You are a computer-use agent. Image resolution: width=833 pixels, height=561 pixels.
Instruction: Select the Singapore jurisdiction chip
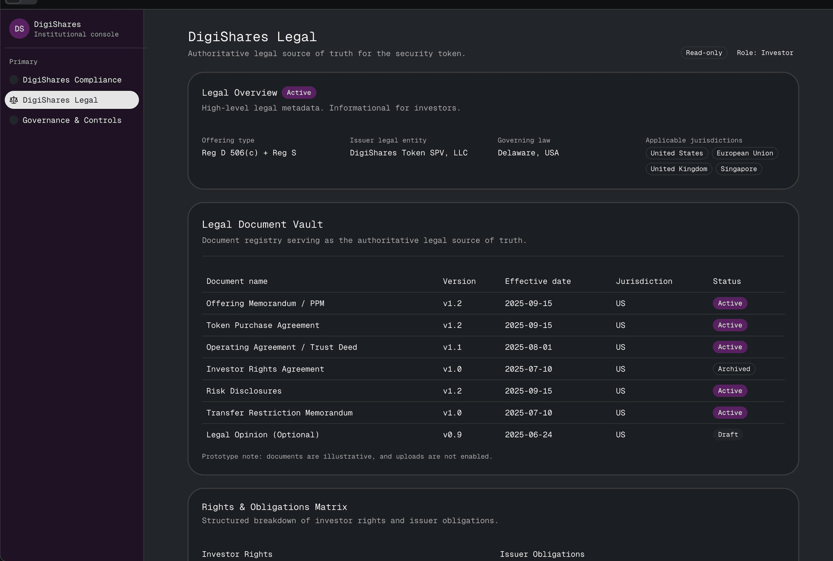pos(738,169)
